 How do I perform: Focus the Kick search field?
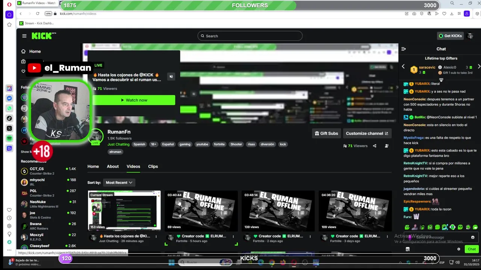250,36
